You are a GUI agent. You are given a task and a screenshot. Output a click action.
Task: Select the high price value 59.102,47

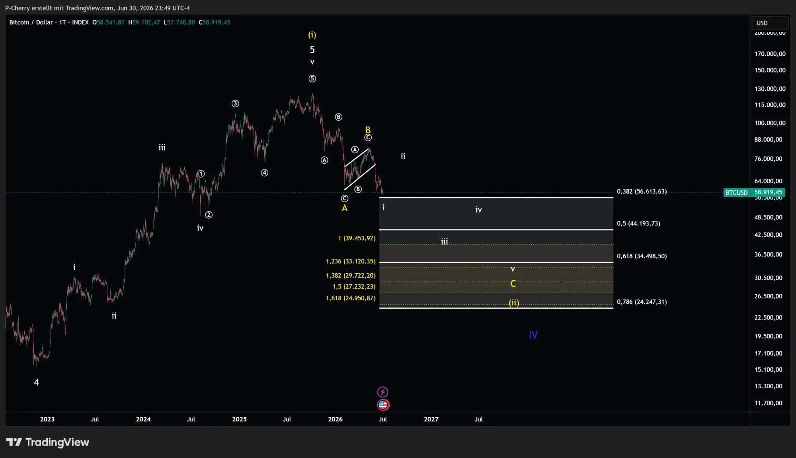pyautogui.click(x=146, y=22)
